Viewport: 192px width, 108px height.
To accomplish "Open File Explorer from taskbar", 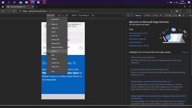I will coord(26,2).
